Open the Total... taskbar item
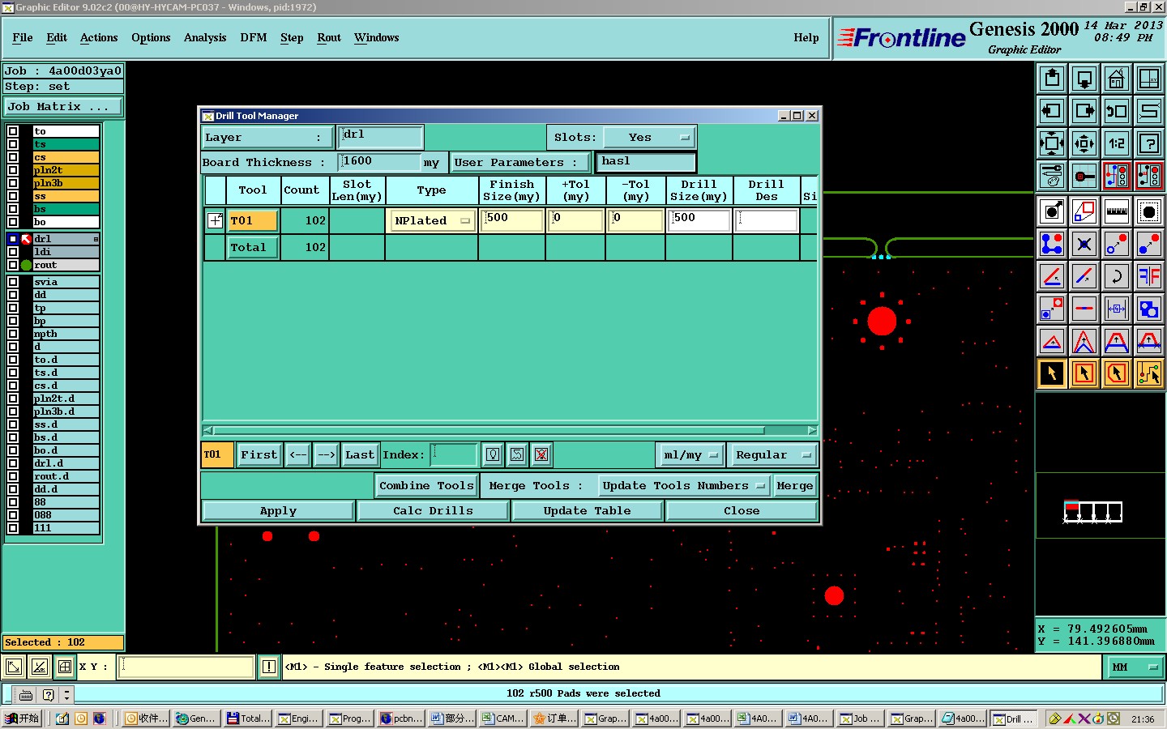 pos(250,718)
